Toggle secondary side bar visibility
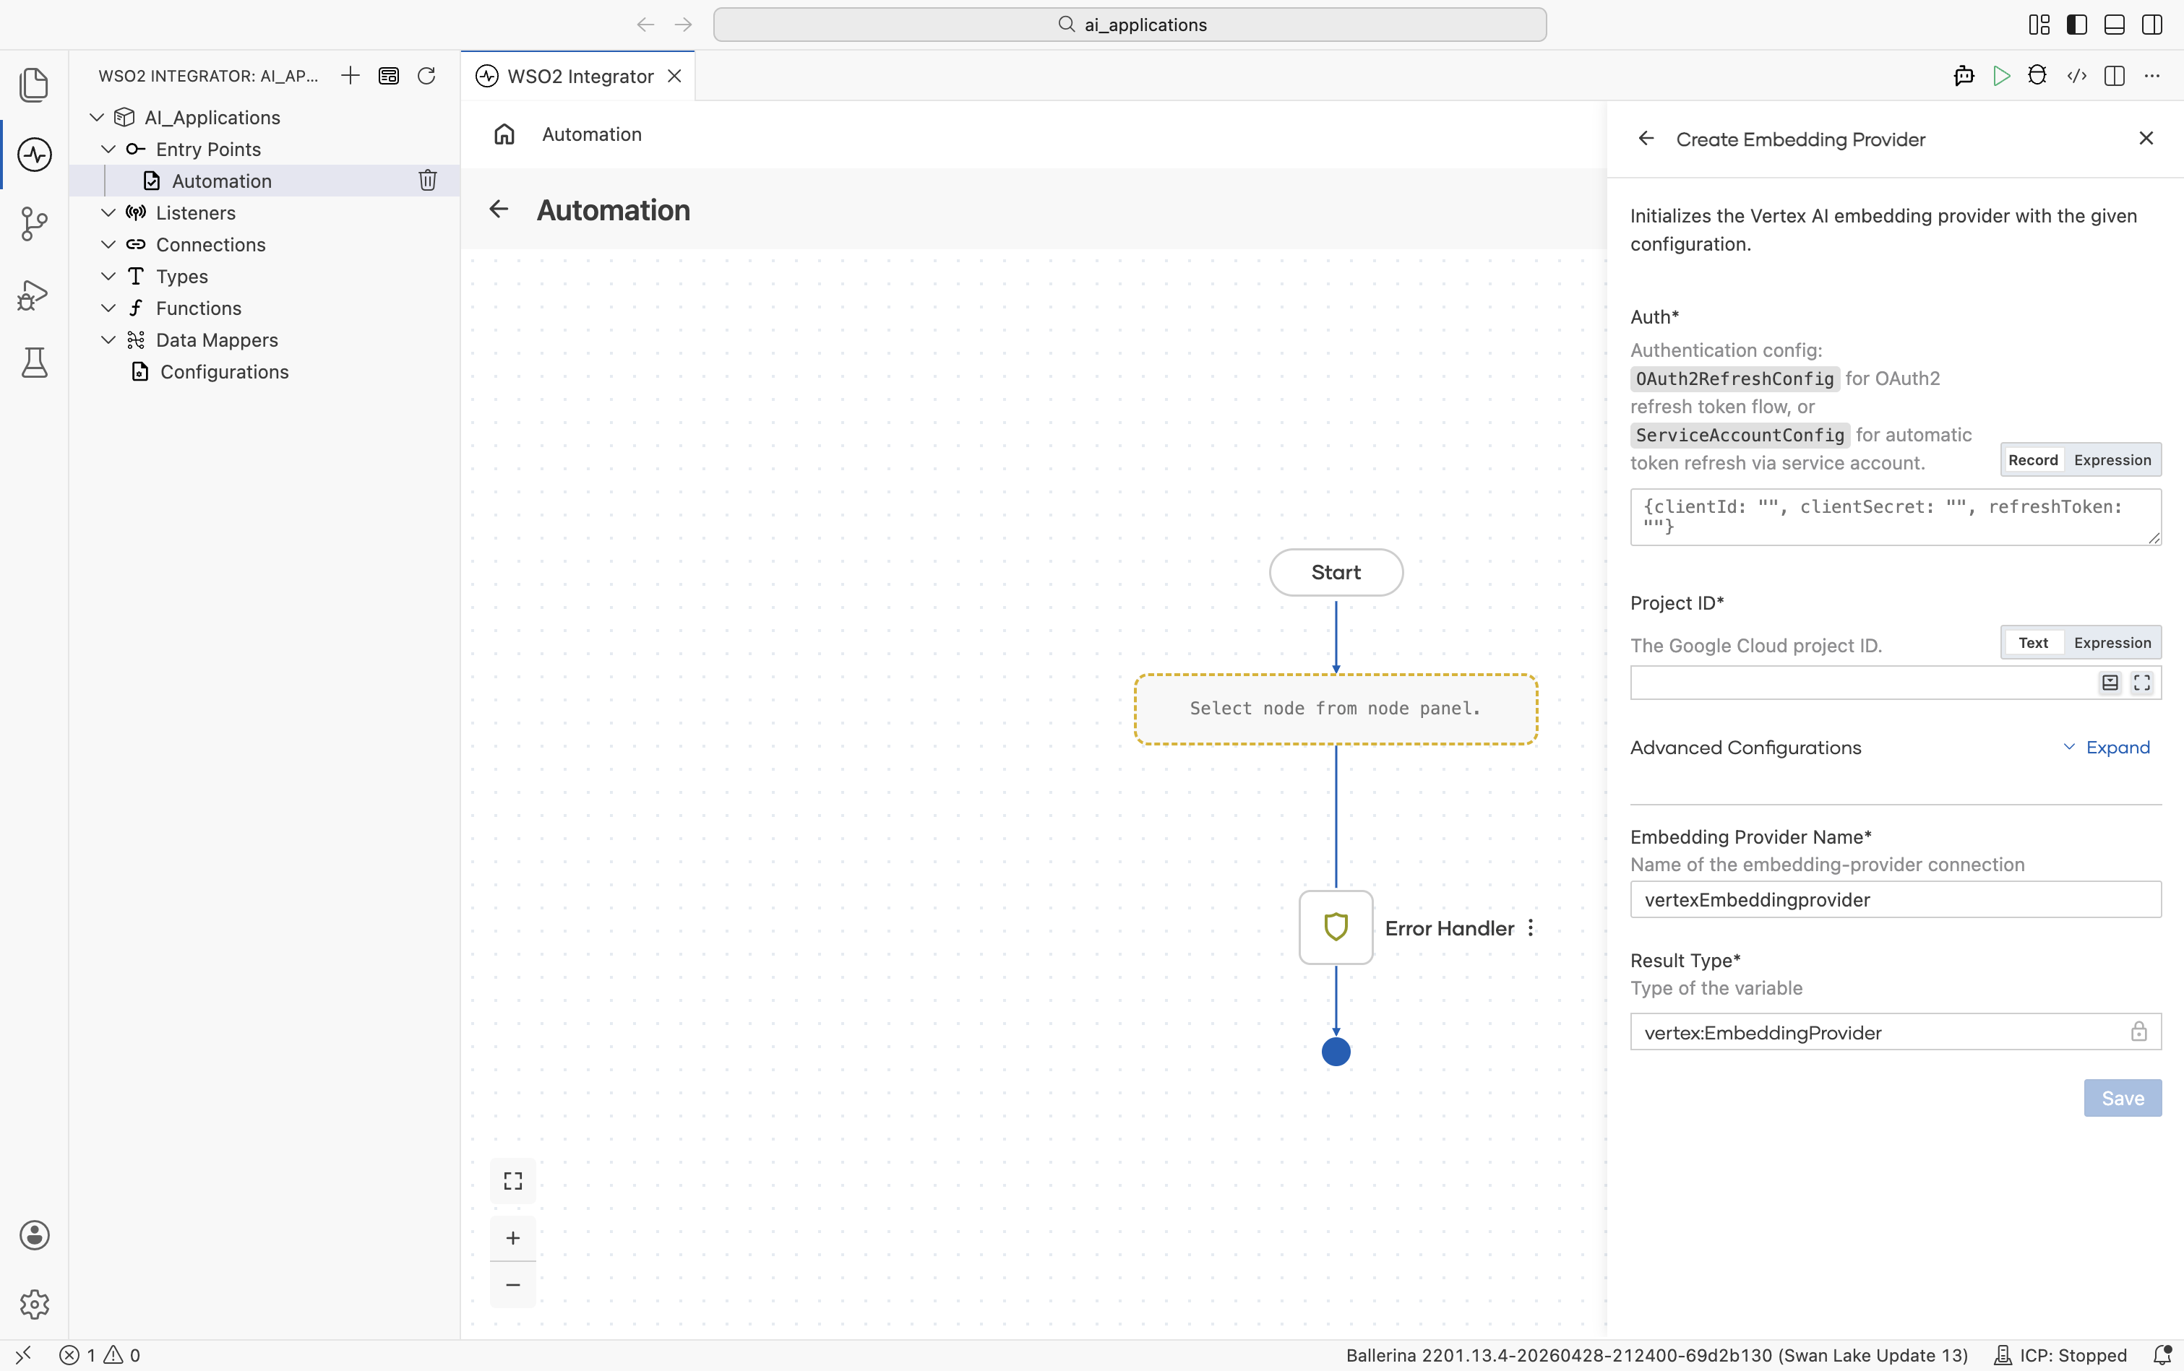 pyautogui.click(x=2152, y=25)
